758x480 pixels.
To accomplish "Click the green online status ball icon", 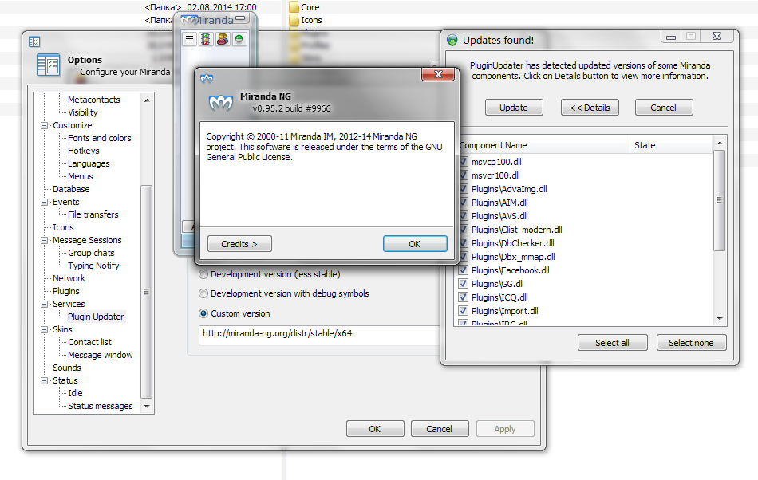I will click(x=239, y=39).
